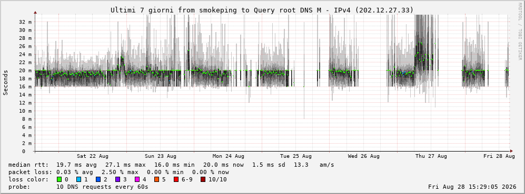Click the red 6-9 loss swatch

tap(176, 179)
